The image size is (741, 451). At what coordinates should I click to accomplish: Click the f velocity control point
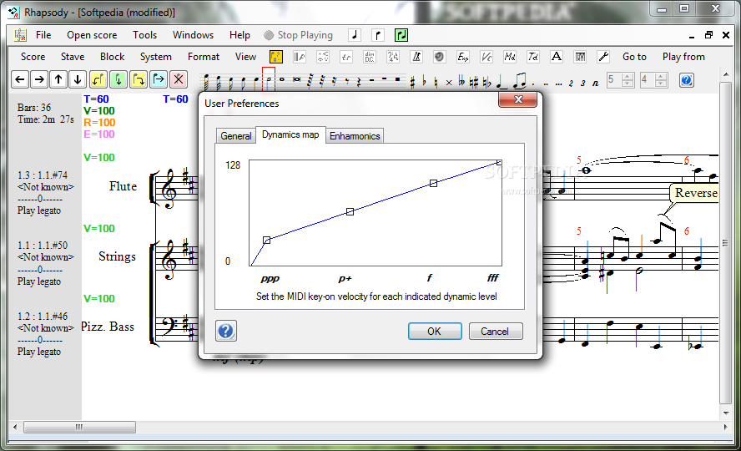tap(433, 184)
